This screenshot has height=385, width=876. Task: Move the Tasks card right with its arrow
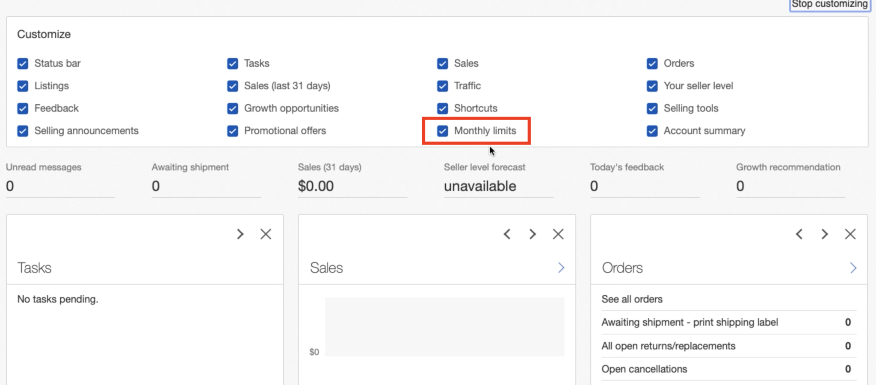240,234
